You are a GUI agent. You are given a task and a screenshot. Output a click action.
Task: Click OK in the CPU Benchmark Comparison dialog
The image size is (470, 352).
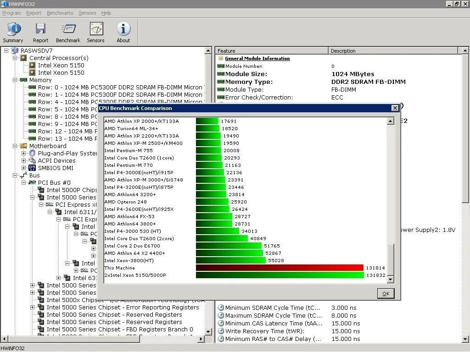point(386,293)
